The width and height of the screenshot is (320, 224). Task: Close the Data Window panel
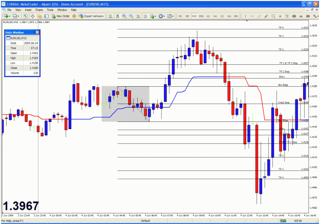tap(37, 32)
